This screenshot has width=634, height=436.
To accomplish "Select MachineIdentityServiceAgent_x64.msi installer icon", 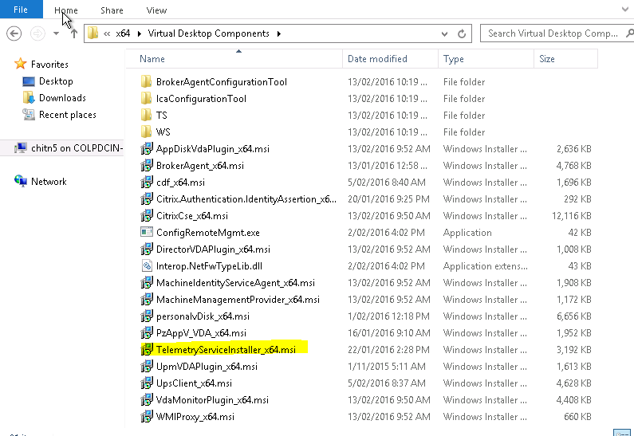I will point(147,283).
